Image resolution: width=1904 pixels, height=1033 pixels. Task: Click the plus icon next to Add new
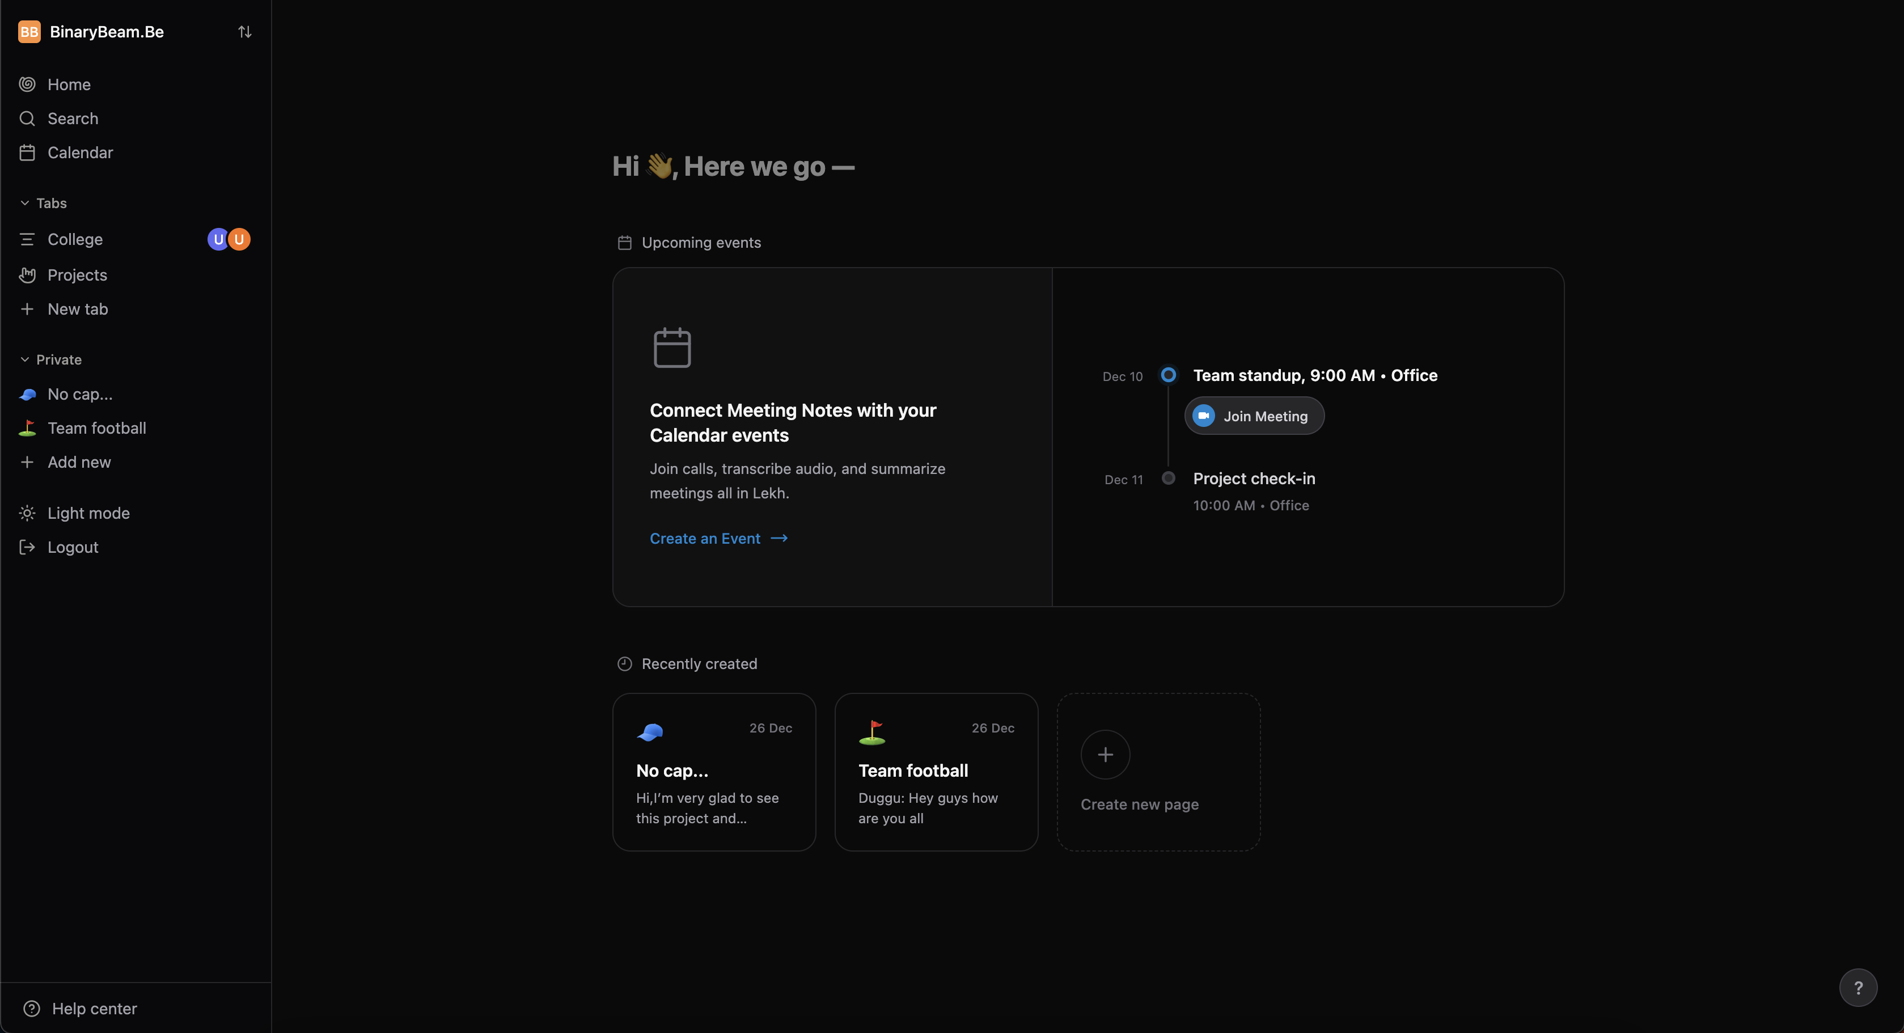pos(27,462)
